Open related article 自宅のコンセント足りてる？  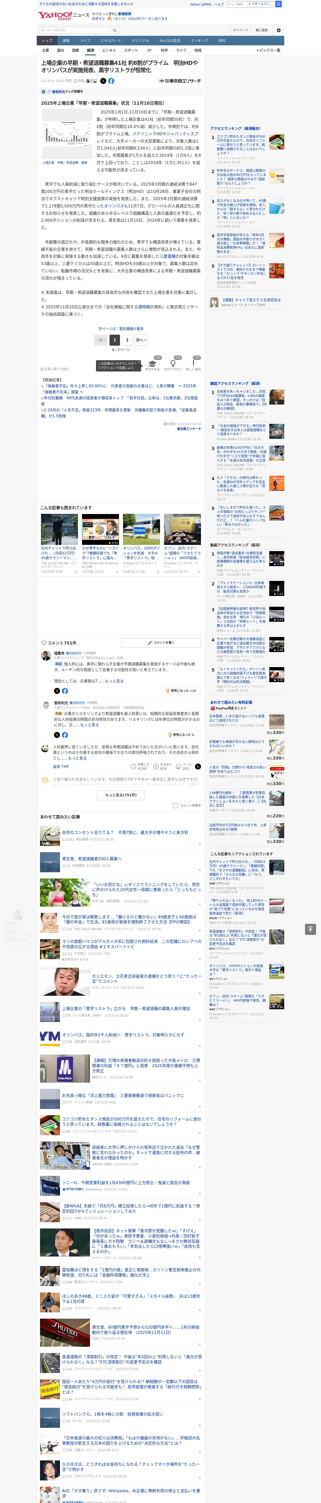coord(125,833)
